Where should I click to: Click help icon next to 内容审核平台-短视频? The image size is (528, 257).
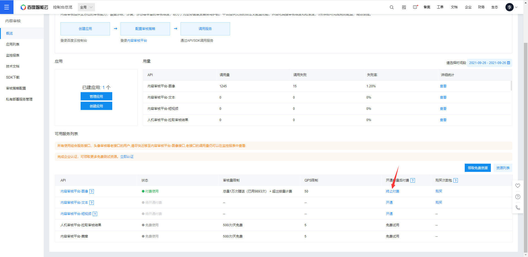click(95, 214)
